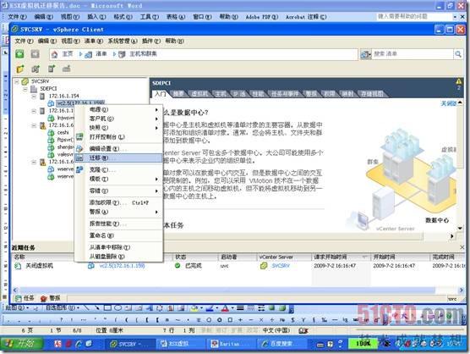Open Word 工具 (Tools) menu

point(150,17)
